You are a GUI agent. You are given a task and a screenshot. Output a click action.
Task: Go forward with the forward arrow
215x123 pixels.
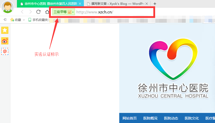coord(30,12)
